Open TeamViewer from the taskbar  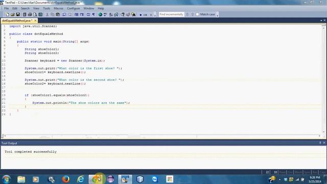pos(155,179)
